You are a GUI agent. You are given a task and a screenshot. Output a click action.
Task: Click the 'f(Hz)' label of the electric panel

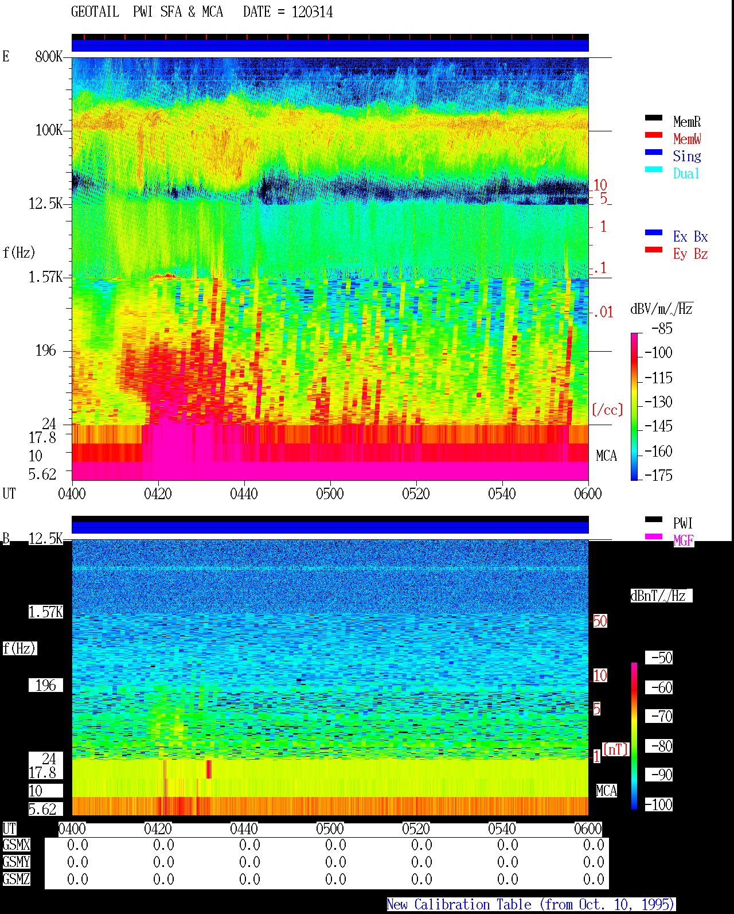[19, 252]
